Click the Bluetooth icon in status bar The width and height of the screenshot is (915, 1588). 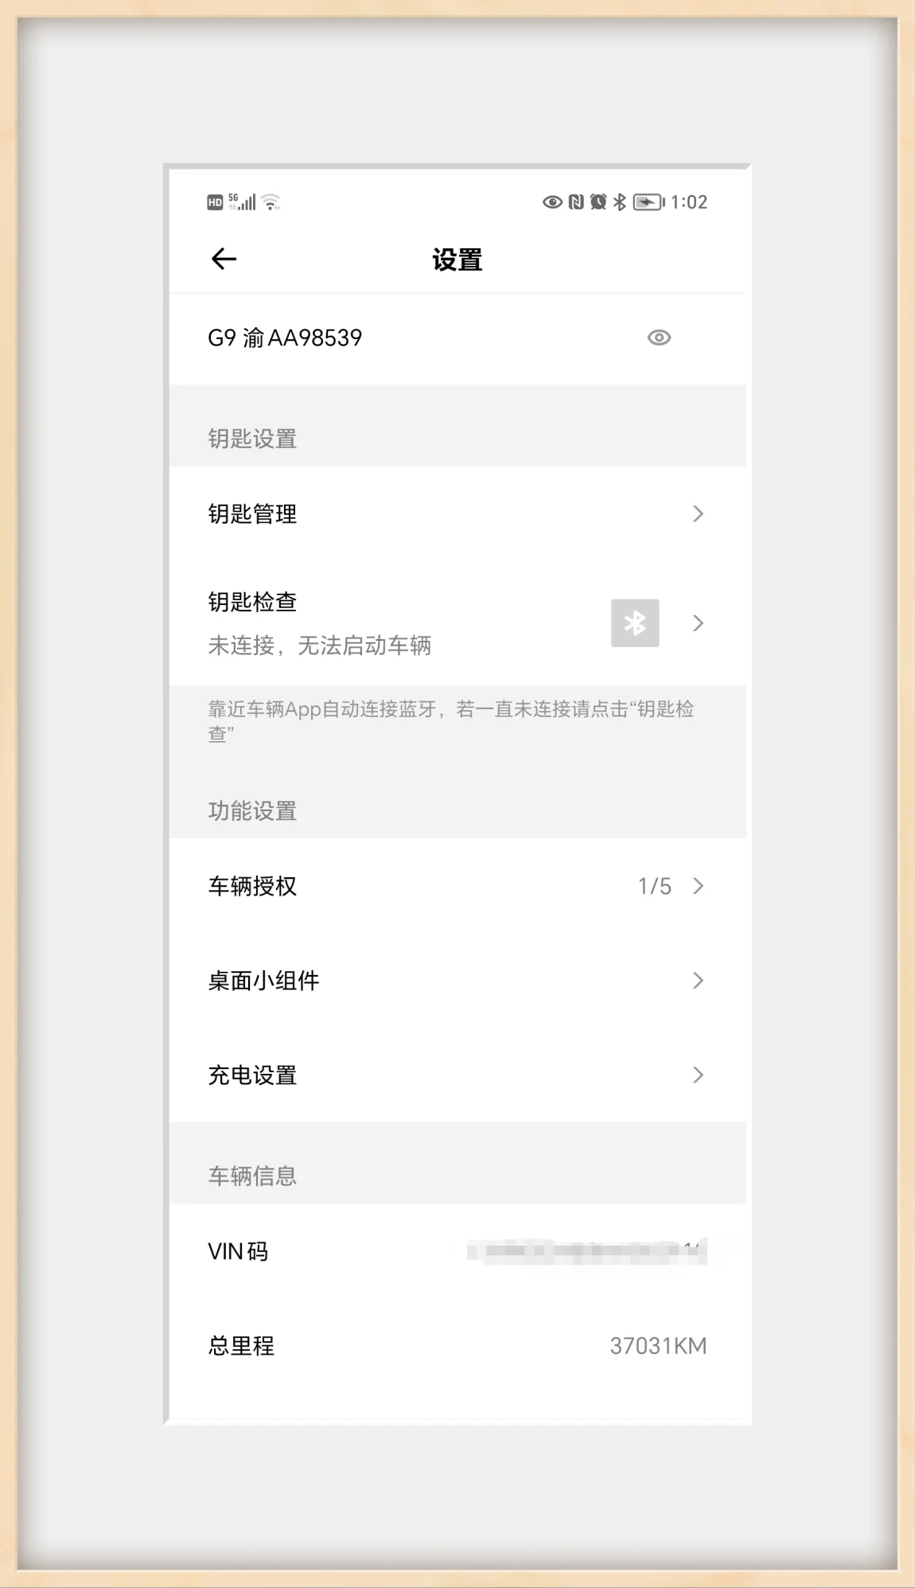[620, 202]
